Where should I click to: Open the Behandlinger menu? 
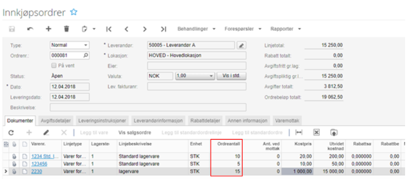[196, 29]
